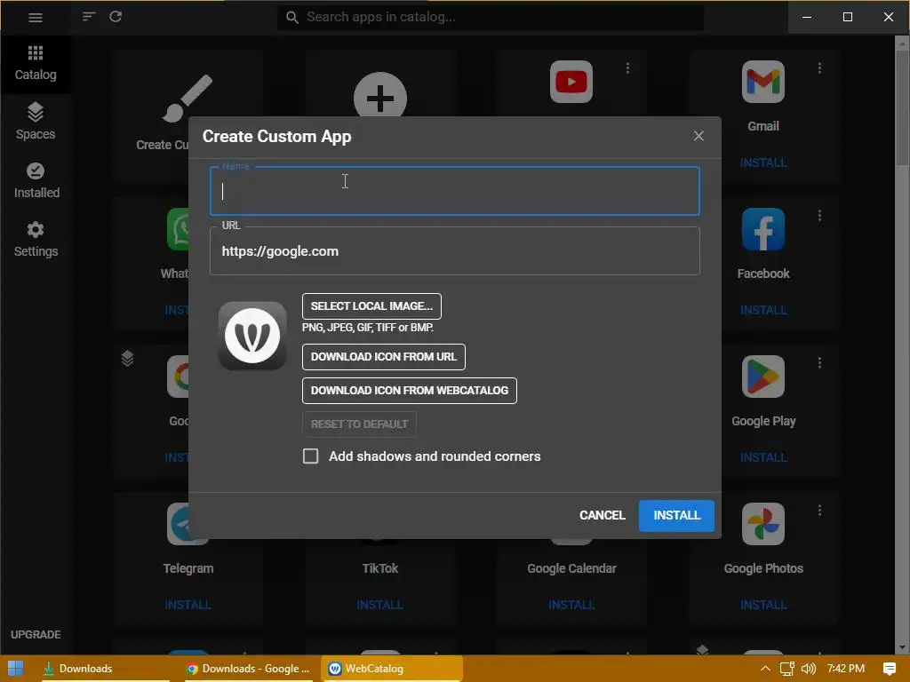This screenshot has height=682, width=910.
Task: Click the Facebook app icon
Action: 763,229
